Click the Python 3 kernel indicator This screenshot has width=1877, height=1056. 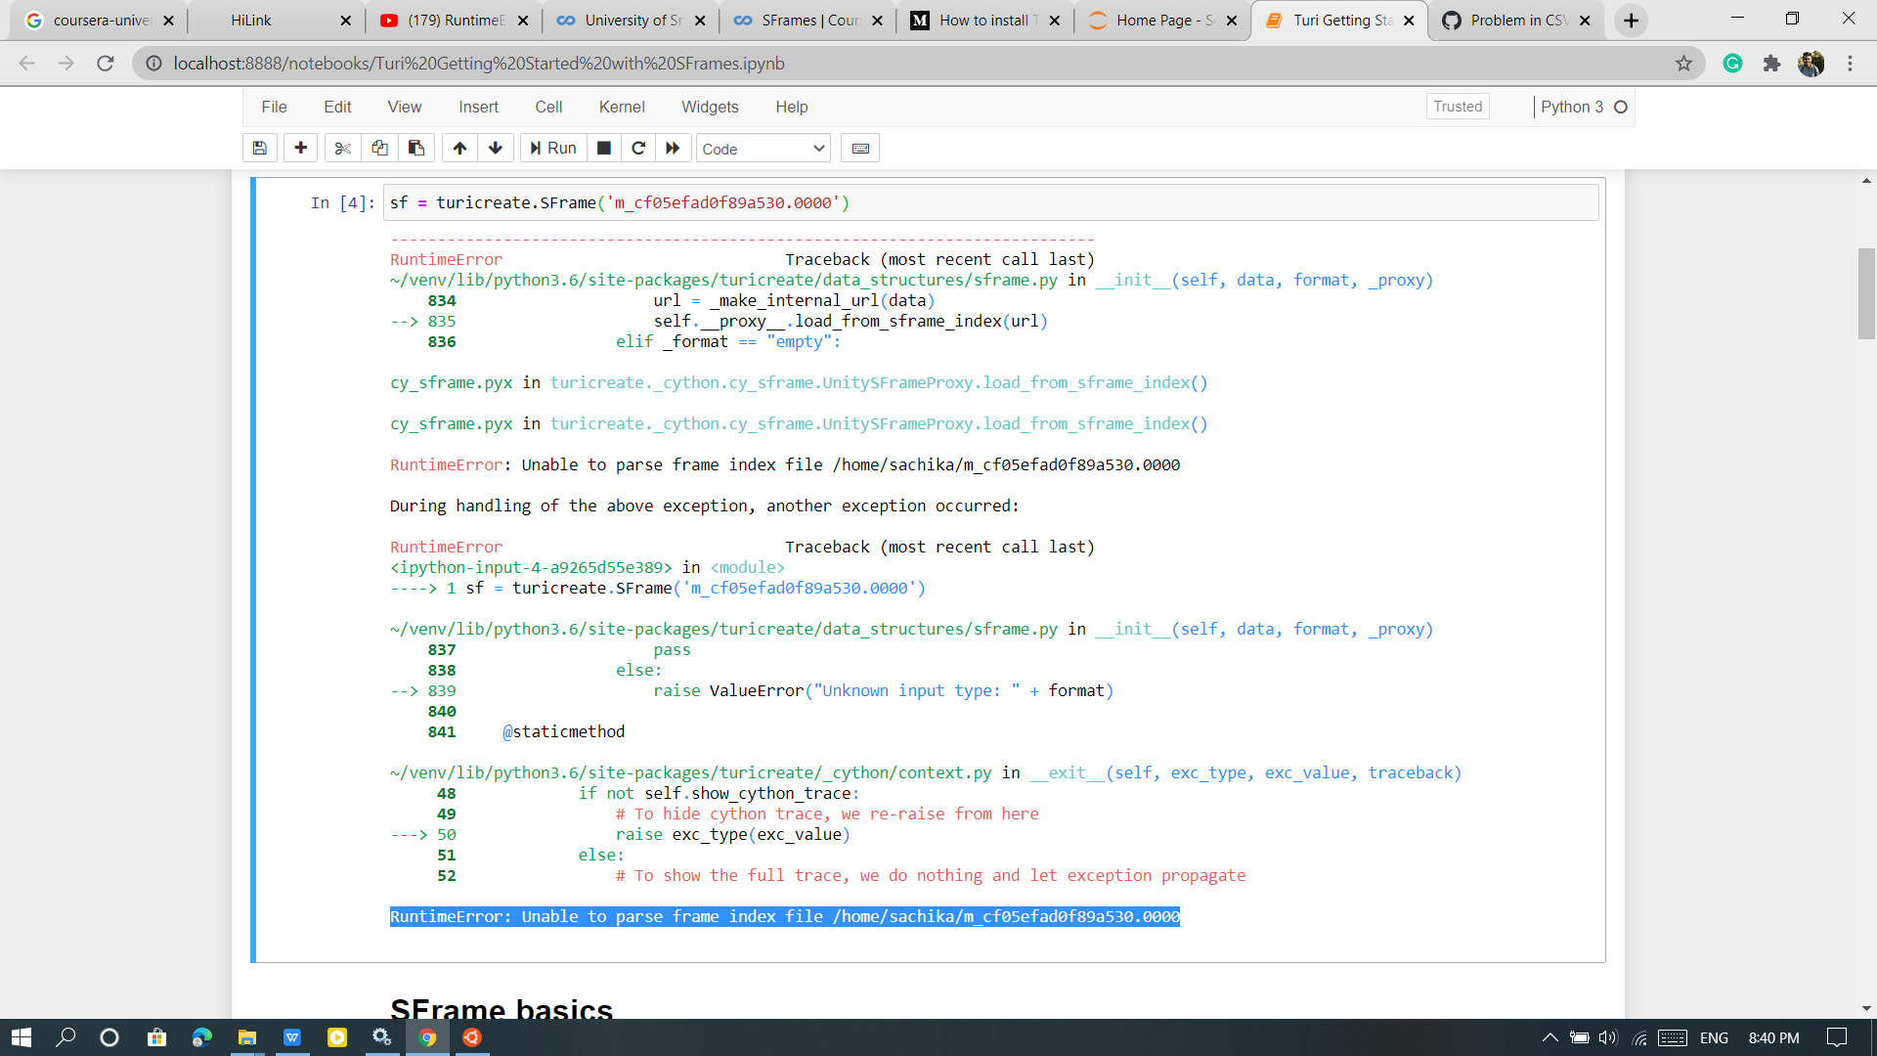point(1572,107)
